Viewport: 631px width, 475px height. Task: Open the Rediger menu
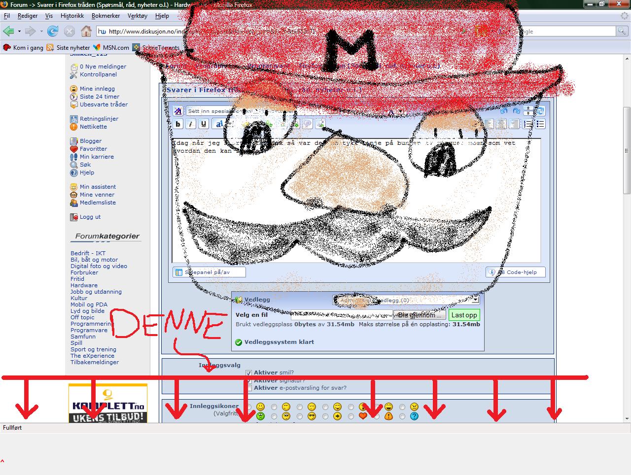coord(28,16)
